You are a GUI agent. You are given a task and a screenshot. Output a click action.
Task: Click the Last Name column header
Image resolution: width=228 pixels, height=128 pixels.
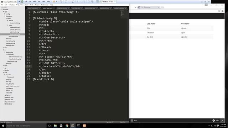point(151,24)
